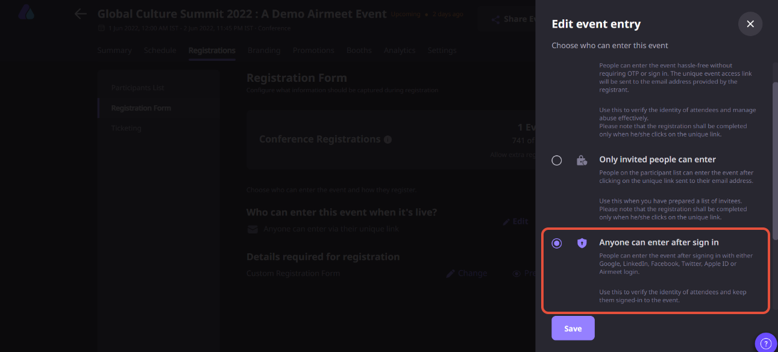Click the envelope icon beside unique link text

click(x=253, y=229)
